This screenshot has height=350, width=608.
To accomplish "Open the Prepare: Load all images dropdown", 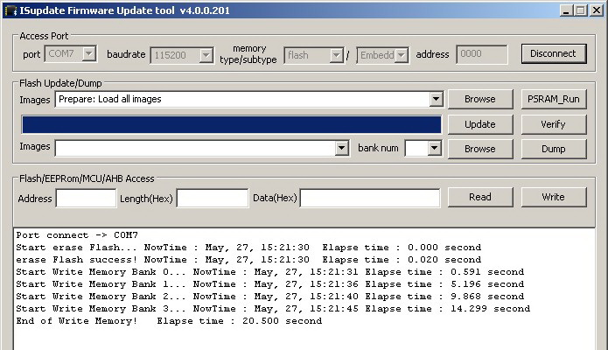I will click(436, 100).
